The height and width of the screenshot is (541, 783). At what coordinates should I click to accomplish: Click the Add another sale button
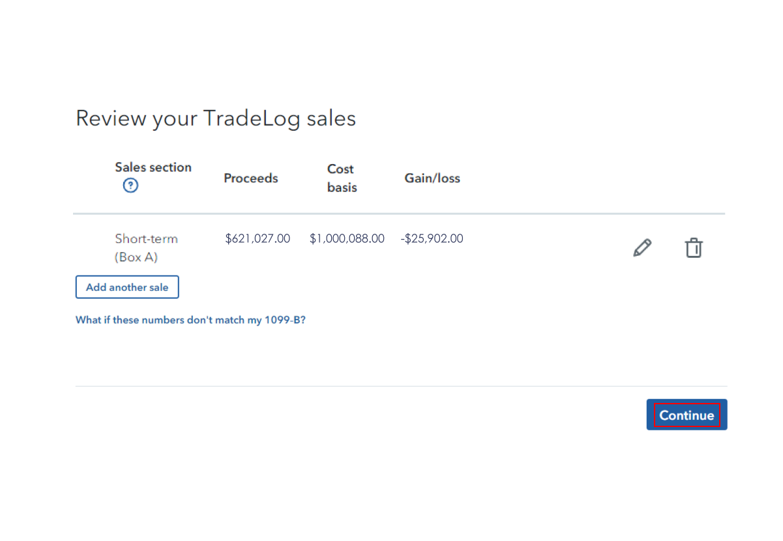point(127,287)
